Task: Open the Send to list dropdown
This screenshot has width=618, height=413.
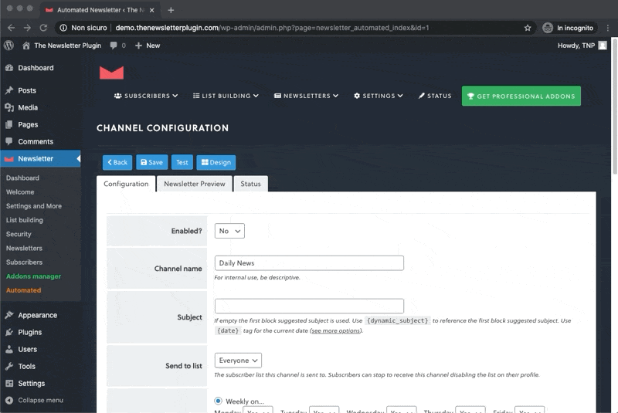Action: pos(238,361)
